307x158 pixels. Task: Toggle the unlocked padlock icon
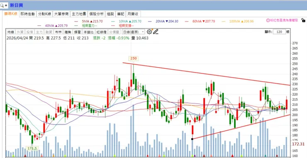pyautogui.click(x=303, y=20)
